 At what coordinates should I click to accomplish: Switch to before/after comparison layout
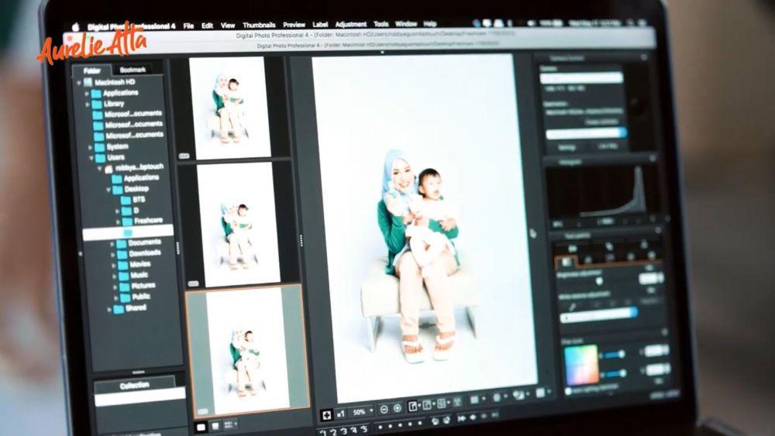coord(428,405)
